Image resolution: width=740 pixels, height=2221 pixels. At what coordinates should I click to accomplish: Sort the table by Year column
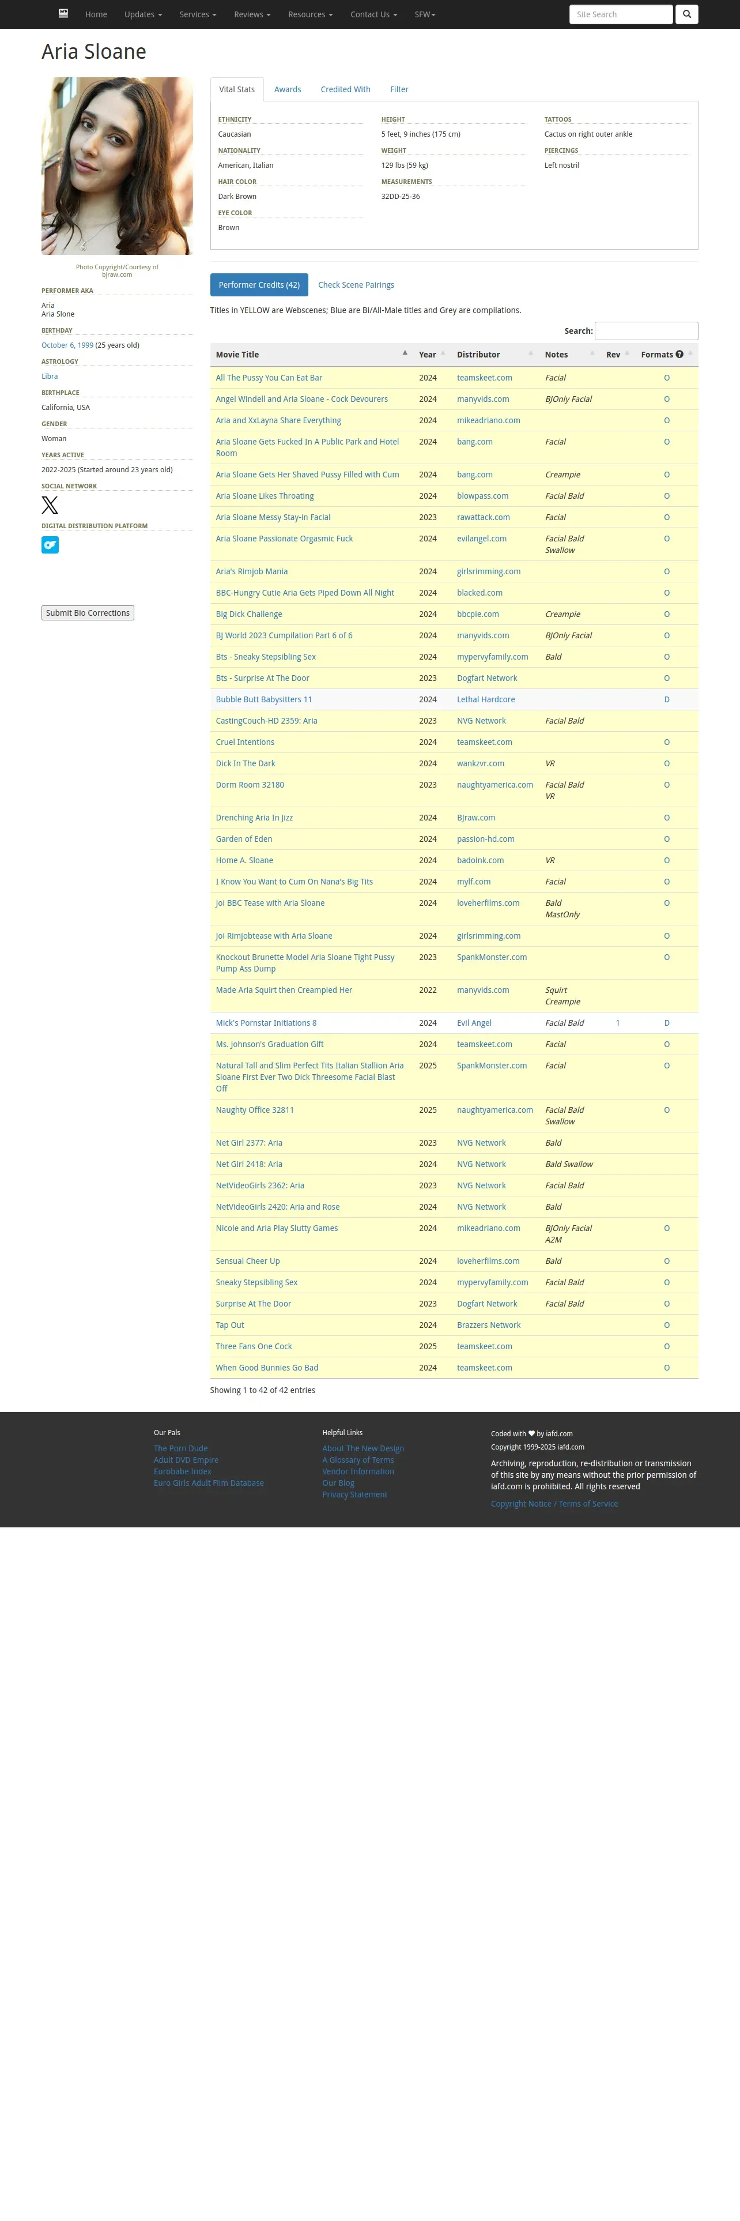(x=432, y=355)
